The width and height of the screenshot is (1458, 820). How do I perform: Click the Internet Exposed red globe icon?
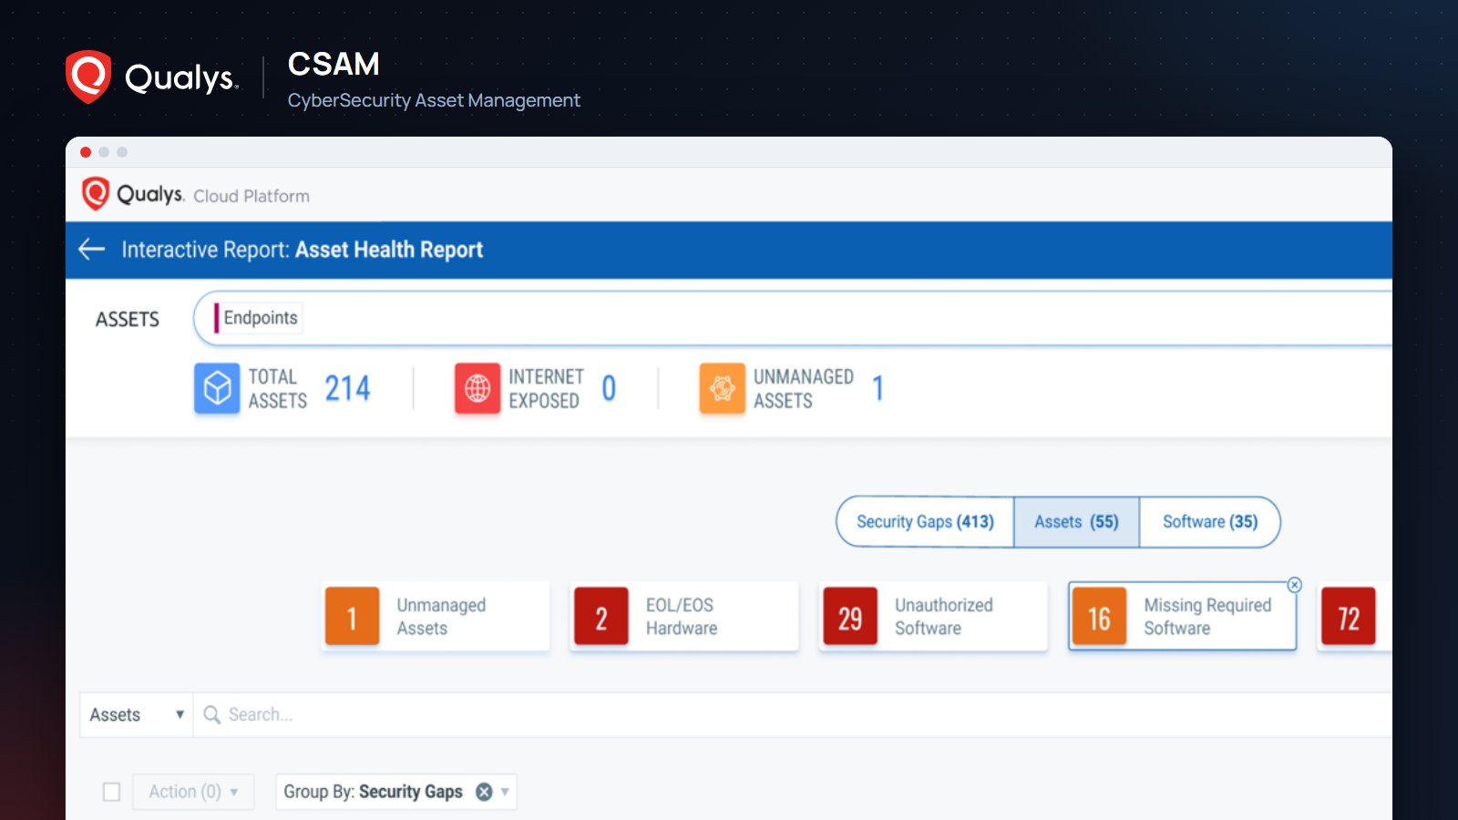point(477,388)
